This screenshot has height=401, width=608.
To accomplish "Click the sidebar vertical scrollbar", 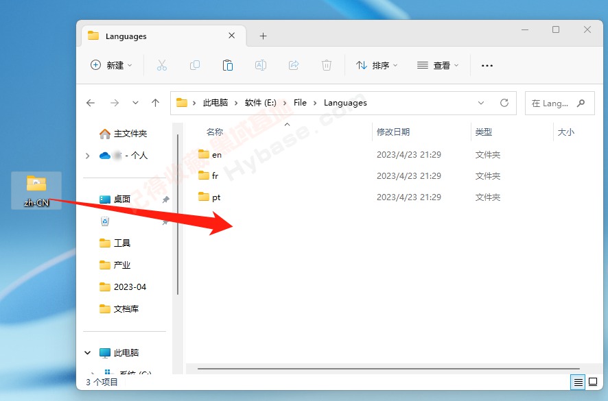I will (178, 215).
